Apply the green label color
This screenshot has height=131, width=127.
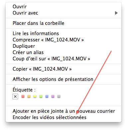pyautogui.click(x=41, y=96)
